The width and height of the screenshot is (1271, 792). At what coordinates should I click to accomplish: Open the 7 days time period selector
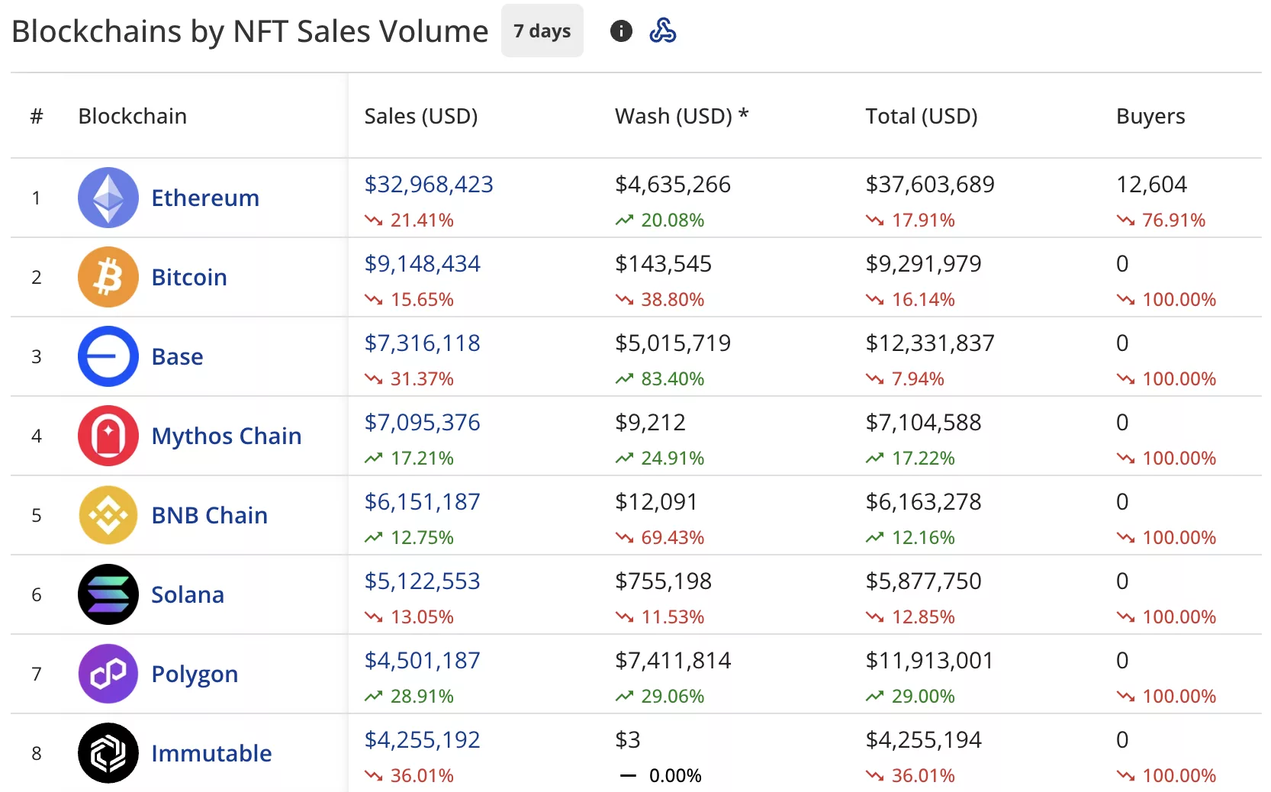542,31
